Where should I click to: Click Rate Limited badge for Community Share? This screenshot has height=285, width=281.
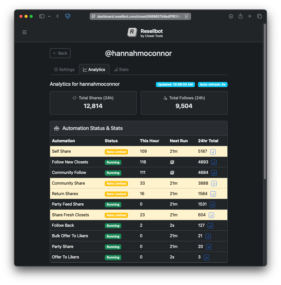[x=116, y=183]
